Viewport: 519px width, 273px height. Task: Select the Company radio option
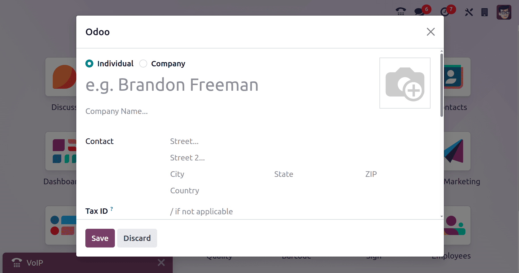143,64
